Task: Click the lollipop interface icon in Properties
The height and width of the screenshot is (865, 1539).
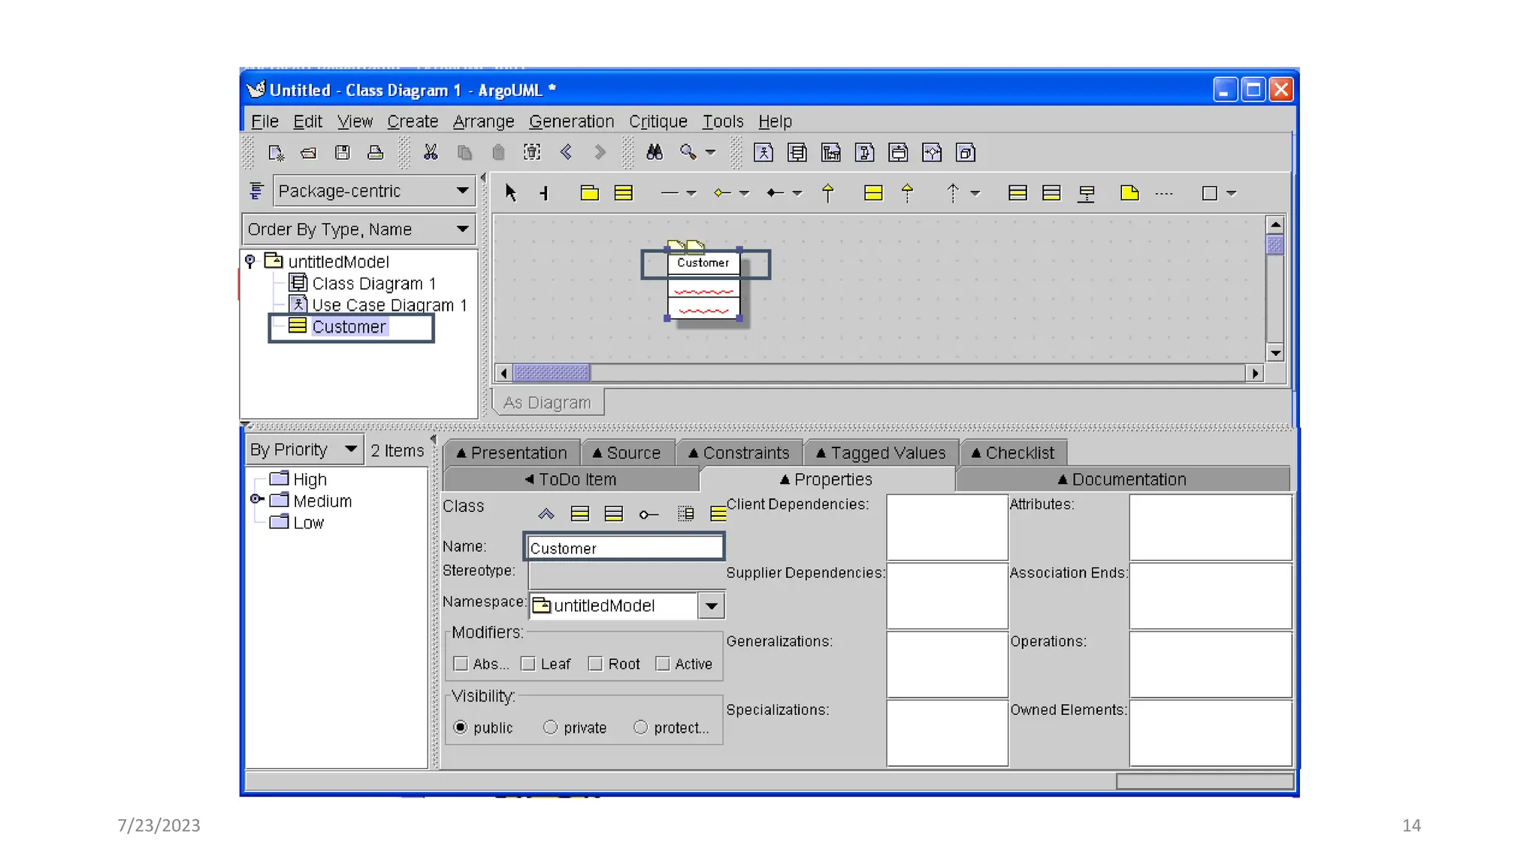Action: 649,514
